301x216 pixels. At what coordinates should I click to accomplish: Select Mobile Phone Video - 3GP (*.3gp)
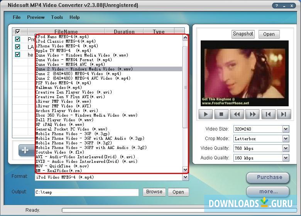109,134
